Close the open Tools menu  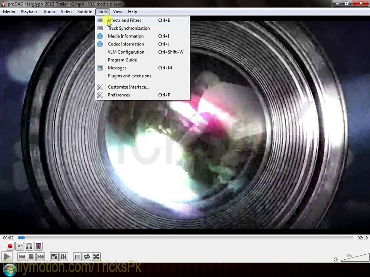pyautogui.click(x=103, y=12)
